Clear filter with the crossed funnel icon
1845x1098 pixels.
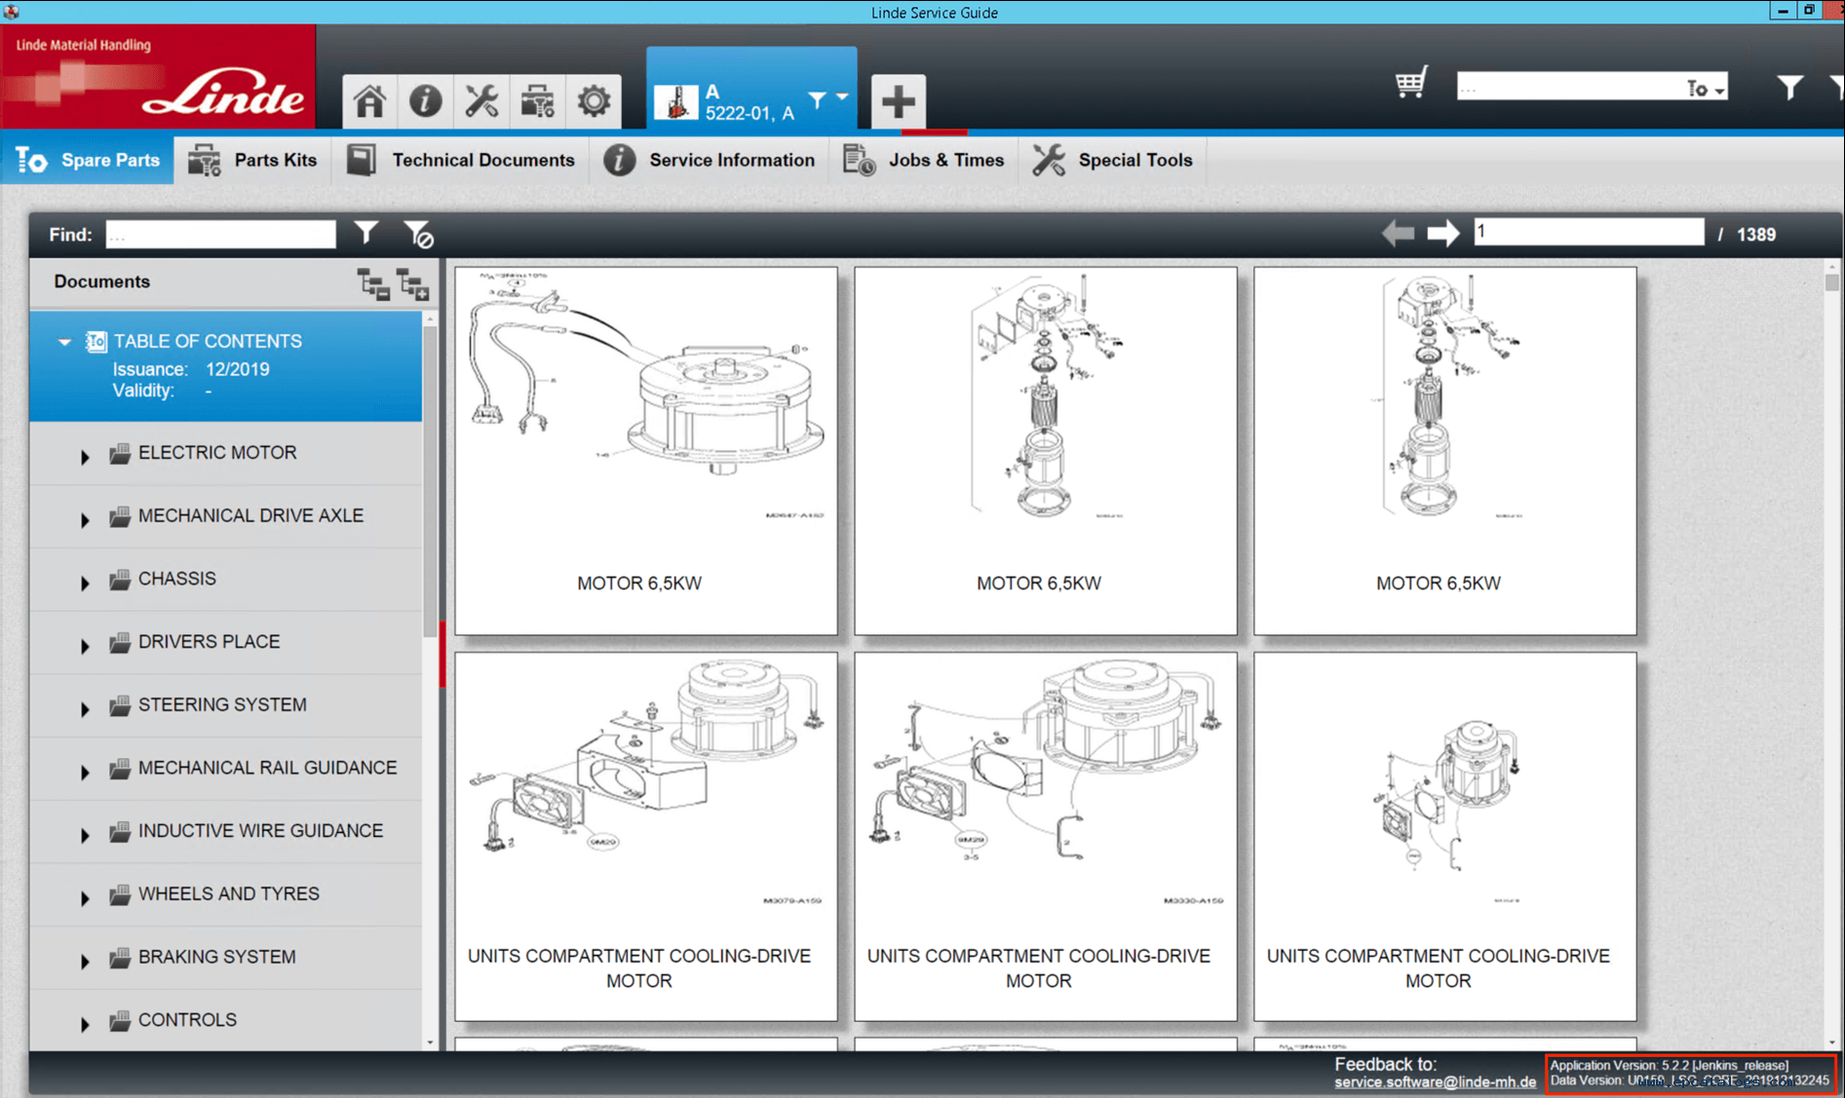[418, 234]
